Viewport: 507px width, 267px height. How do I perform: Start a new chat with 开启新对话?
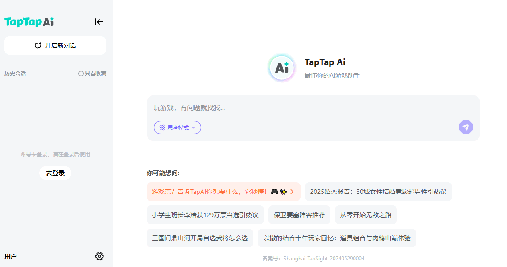(55, 45)
